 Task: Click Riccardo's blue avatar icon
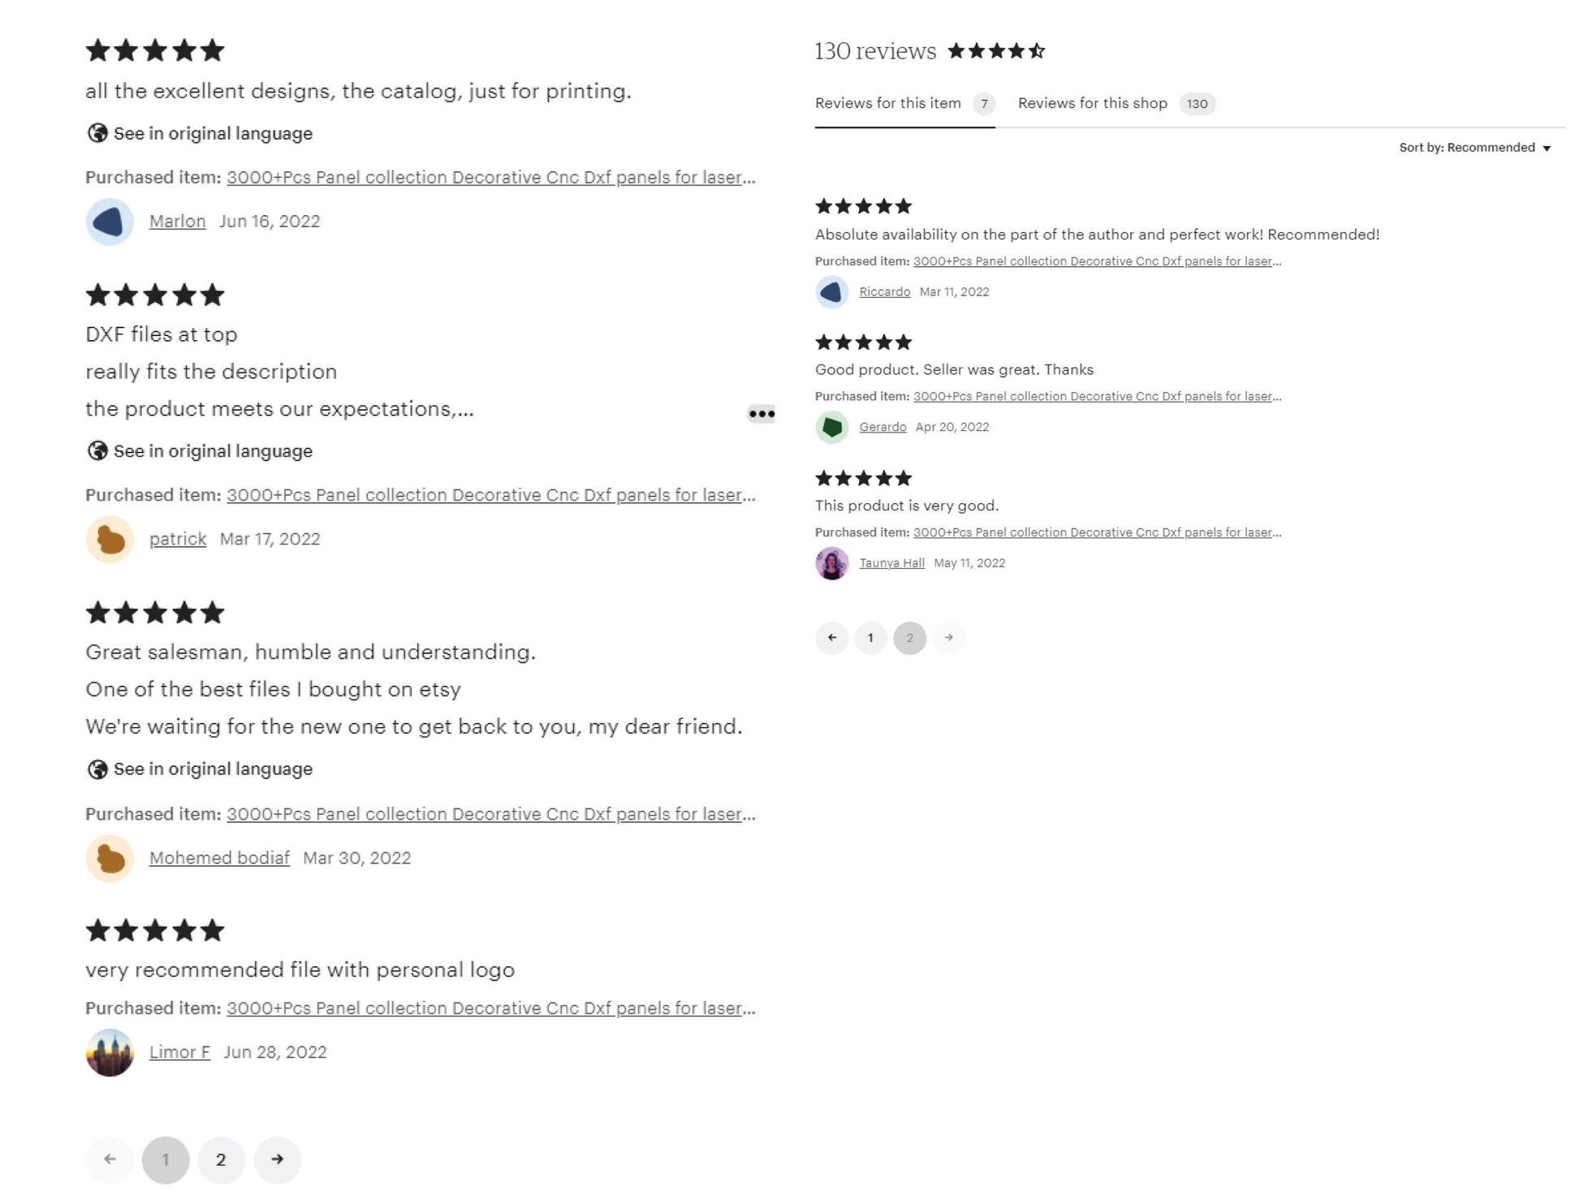(831, 292)
